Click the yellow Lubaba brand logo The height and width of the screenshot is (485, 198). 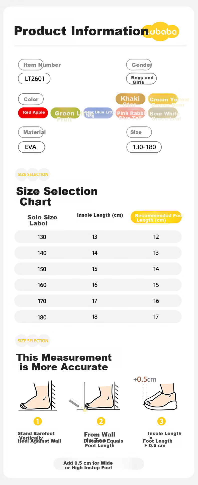pyautogui.click(x=160, y=32)
